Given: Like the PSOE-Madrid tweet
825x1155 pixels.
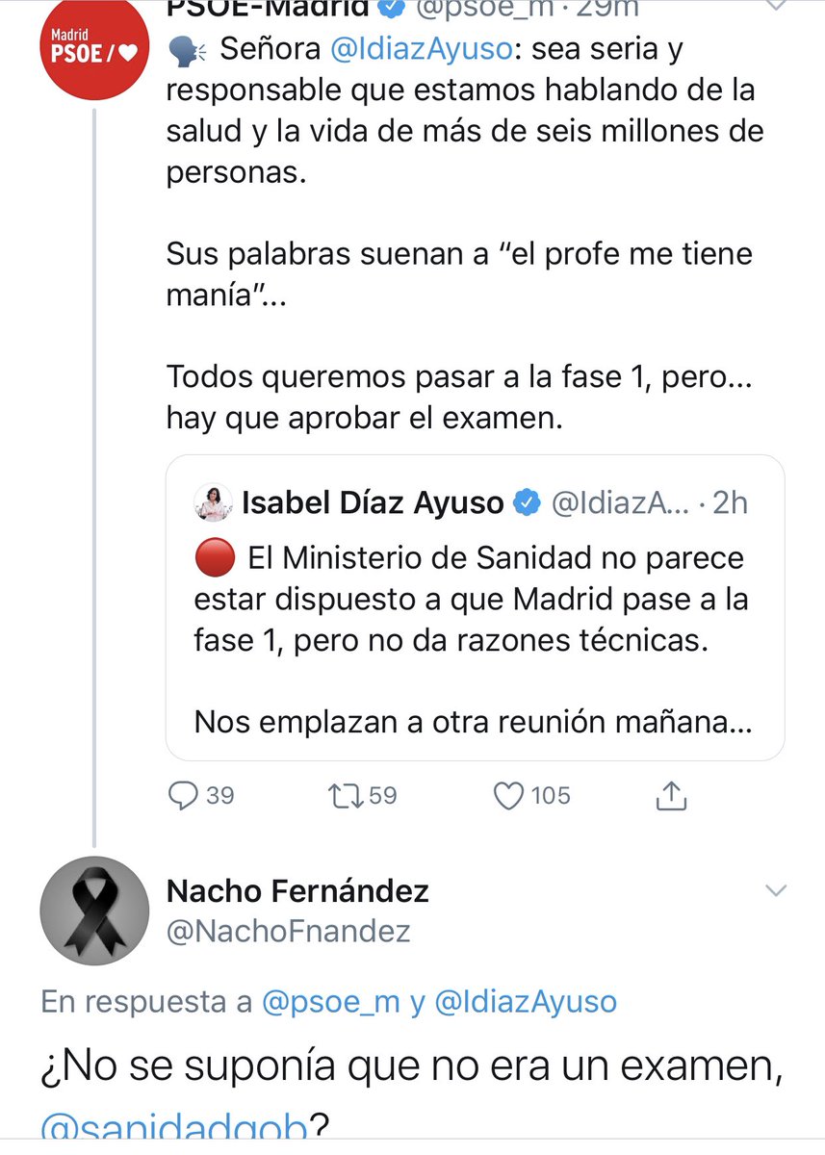Looking at the screenshot, I should click(x=508, y=795).
